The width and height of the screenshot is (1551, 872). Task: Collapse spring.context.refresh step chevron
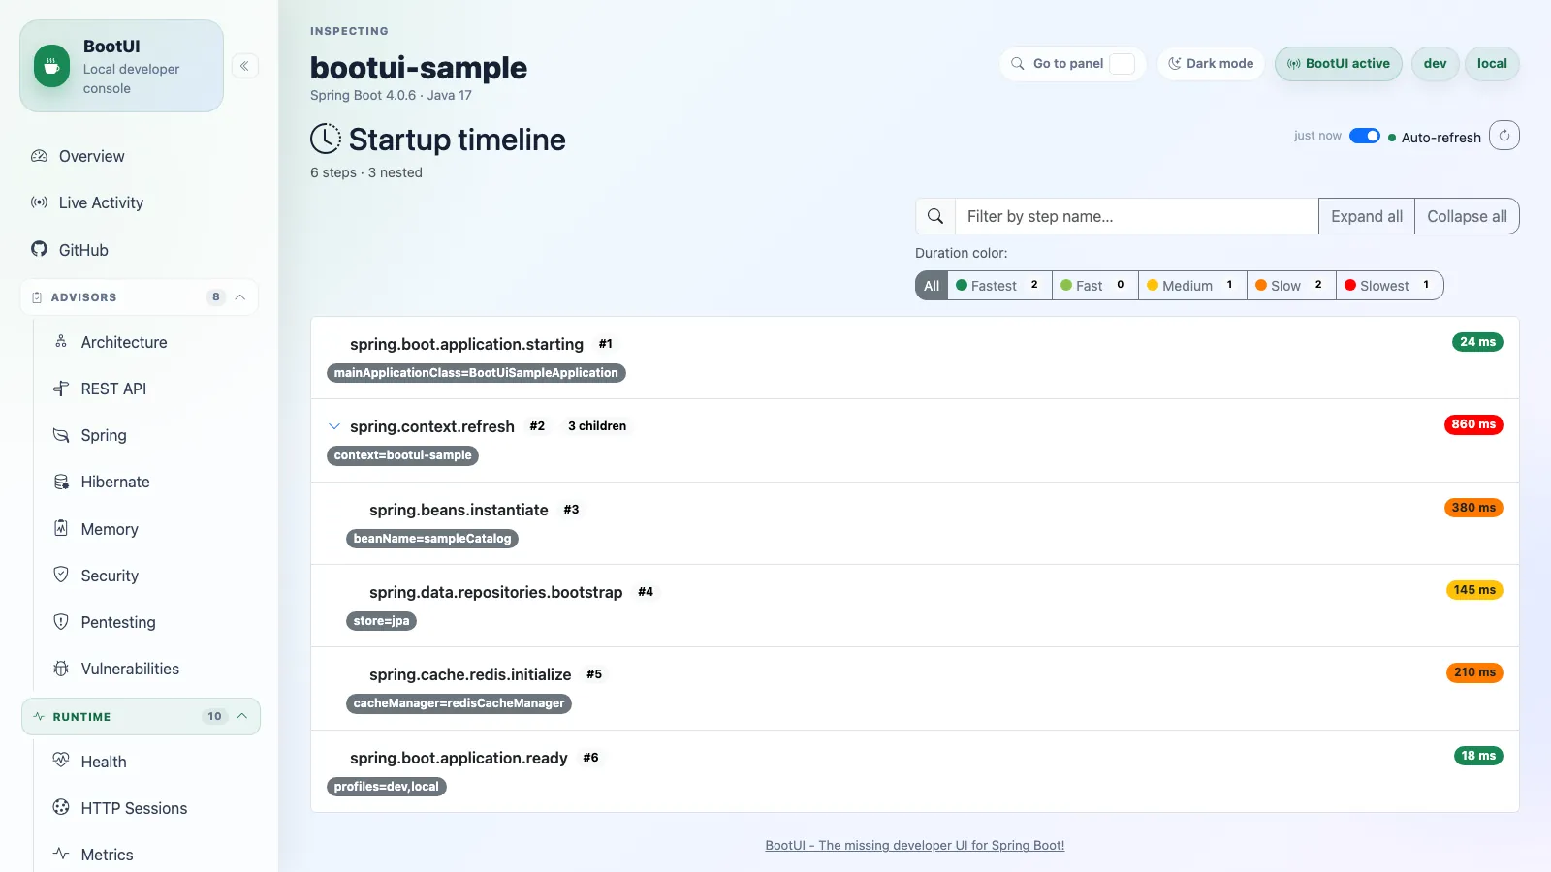[334, 426]
